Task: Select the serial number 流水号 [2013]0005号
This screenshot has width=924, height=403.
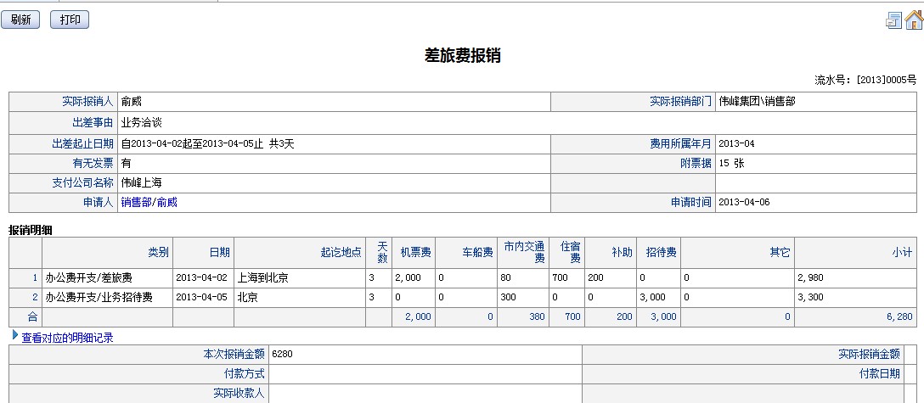Action: click(x=865, y=80)
